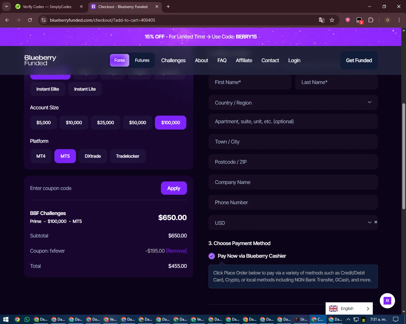Open the USD currency dropdown
Image resolution: width=406 pixels, height=324 pixels.
pos(293,222)
